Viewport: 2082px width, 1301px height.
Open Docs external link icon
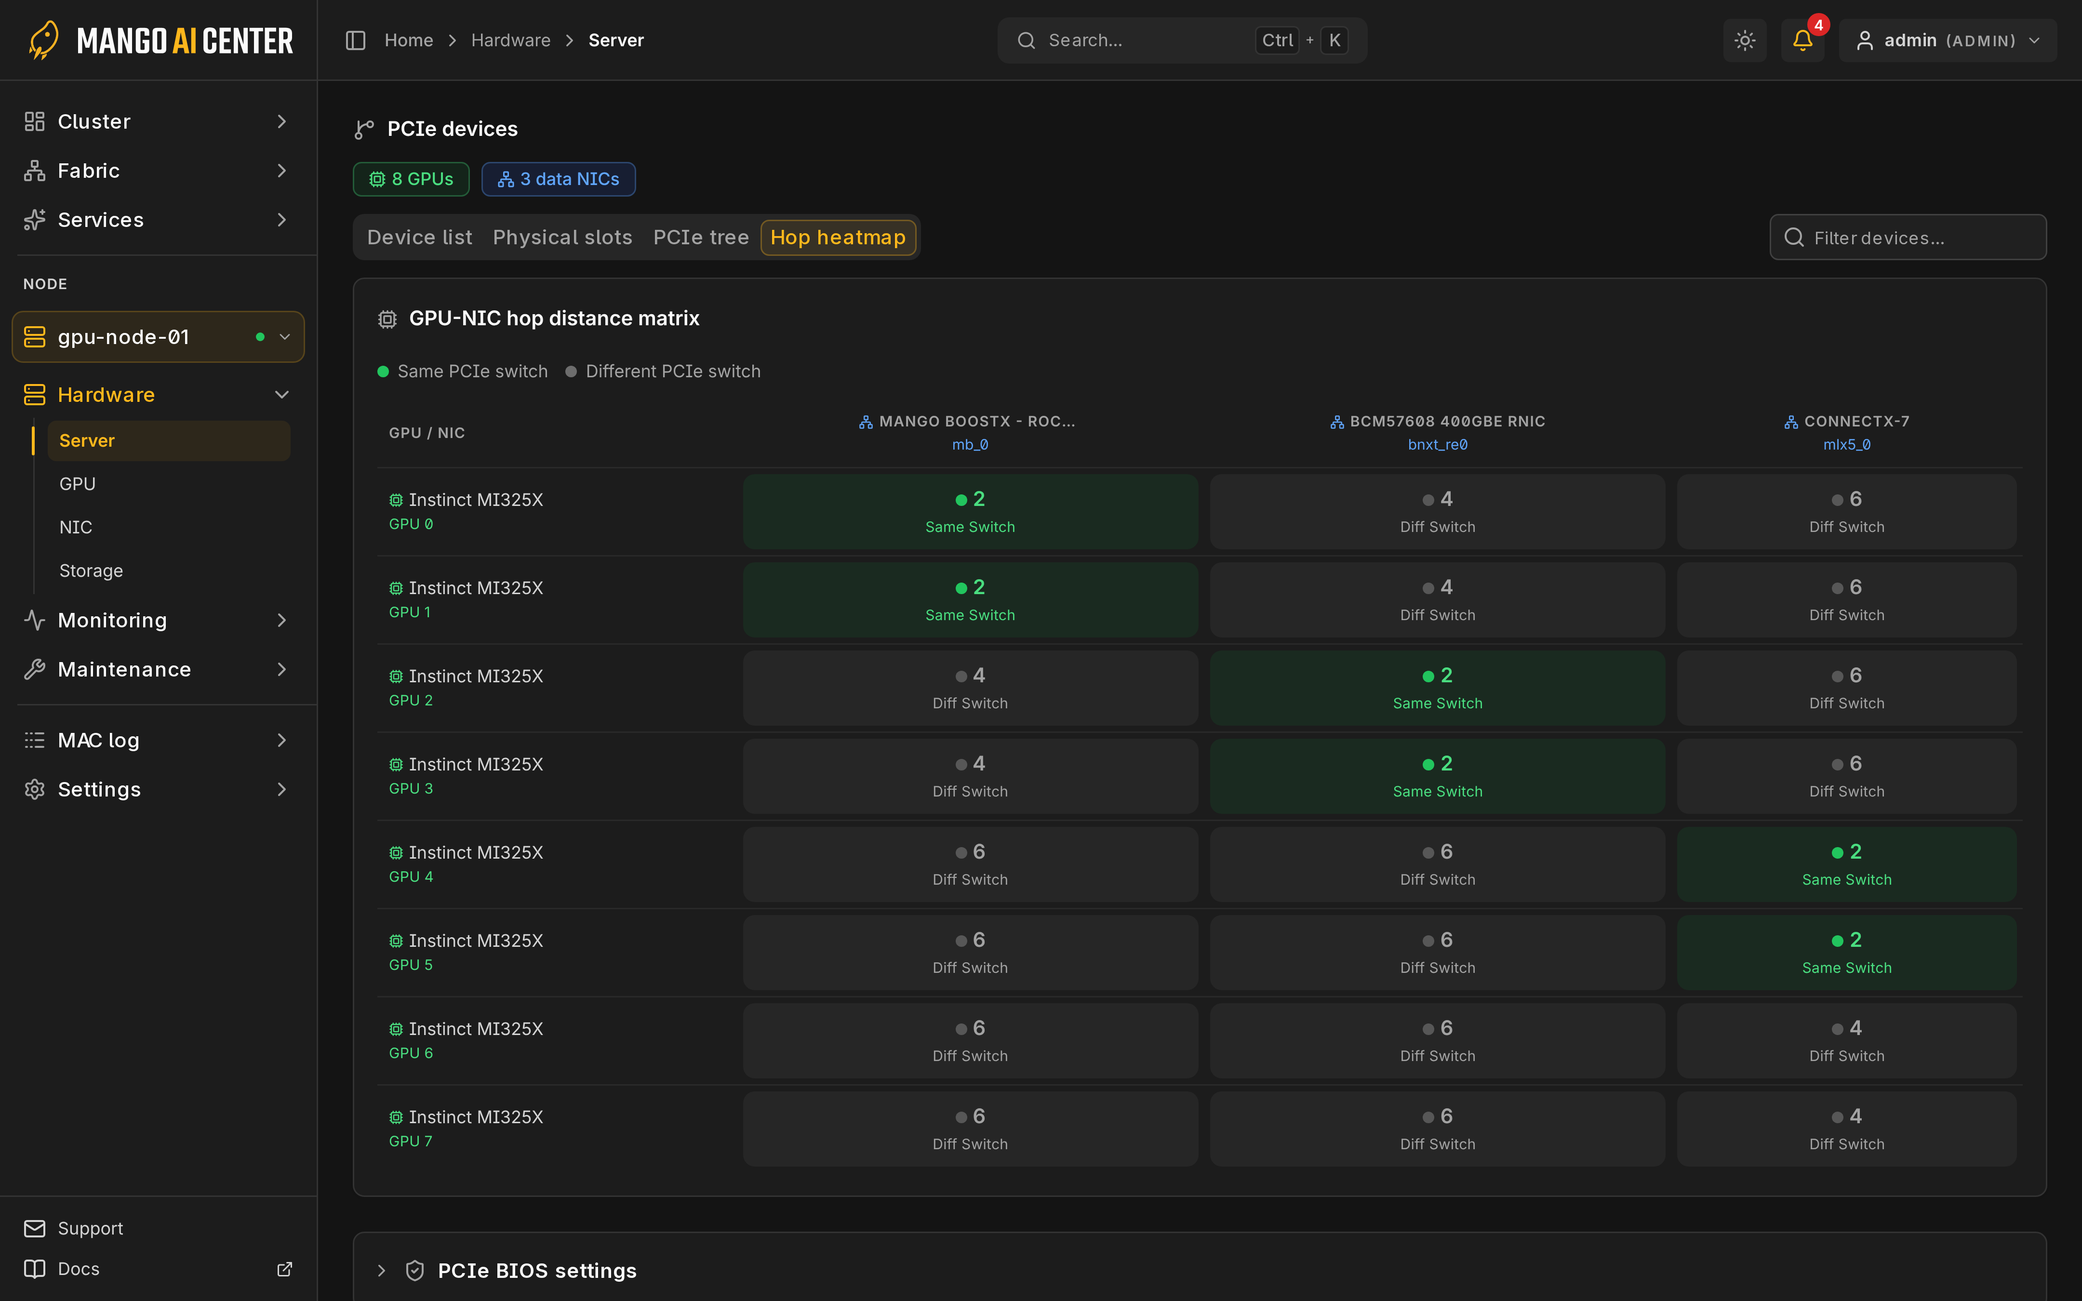coord(284,1268)
